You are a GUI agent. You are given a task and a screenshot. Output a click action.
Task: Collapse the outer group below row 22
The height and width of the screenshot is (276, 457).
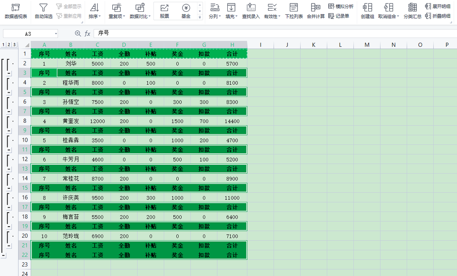click(x=3, y=255)
